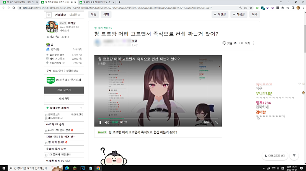Click the 카페 글쓰기 write button

coord(64,90)
